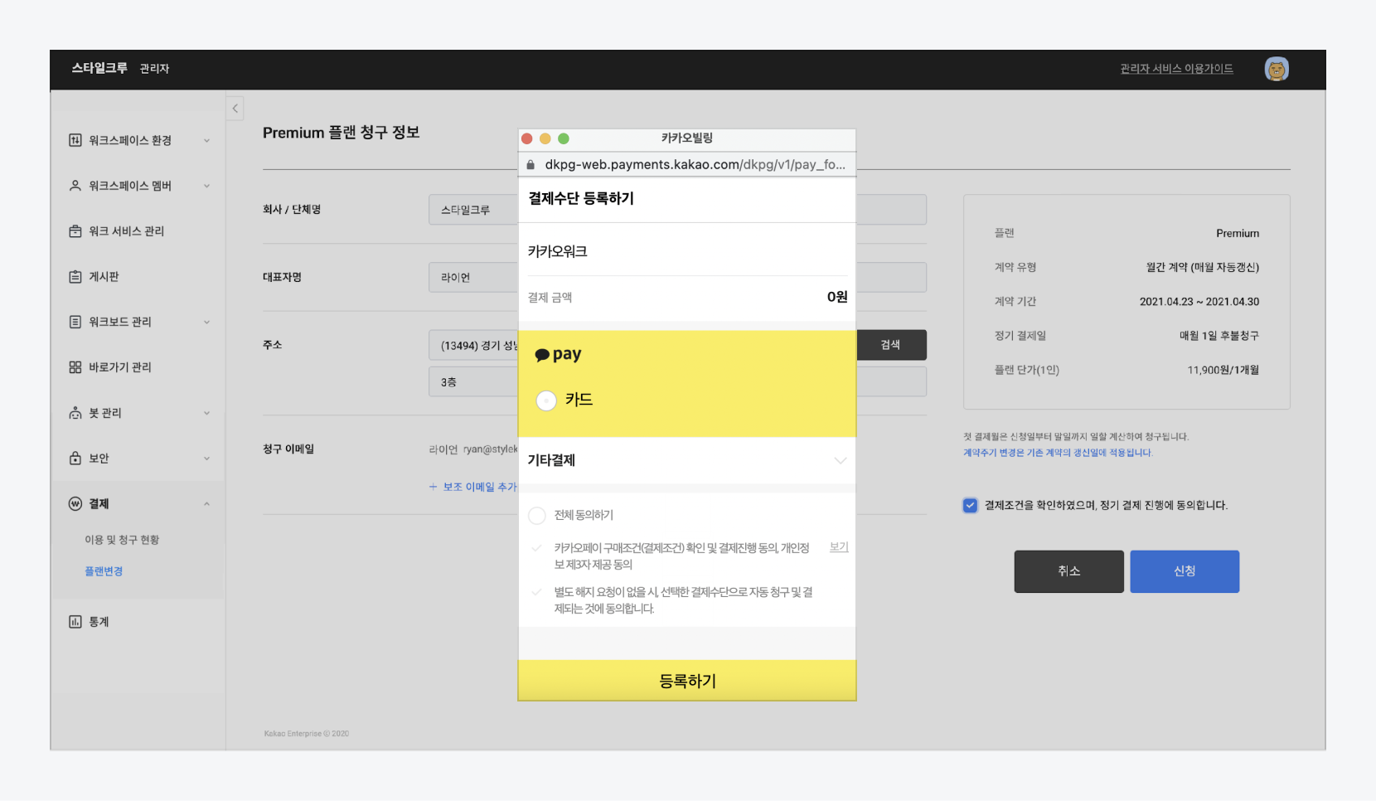This screenshot has width=1376, height=801.
Task: Select the 카드 payment radio button
Action: tap(546, 400)
